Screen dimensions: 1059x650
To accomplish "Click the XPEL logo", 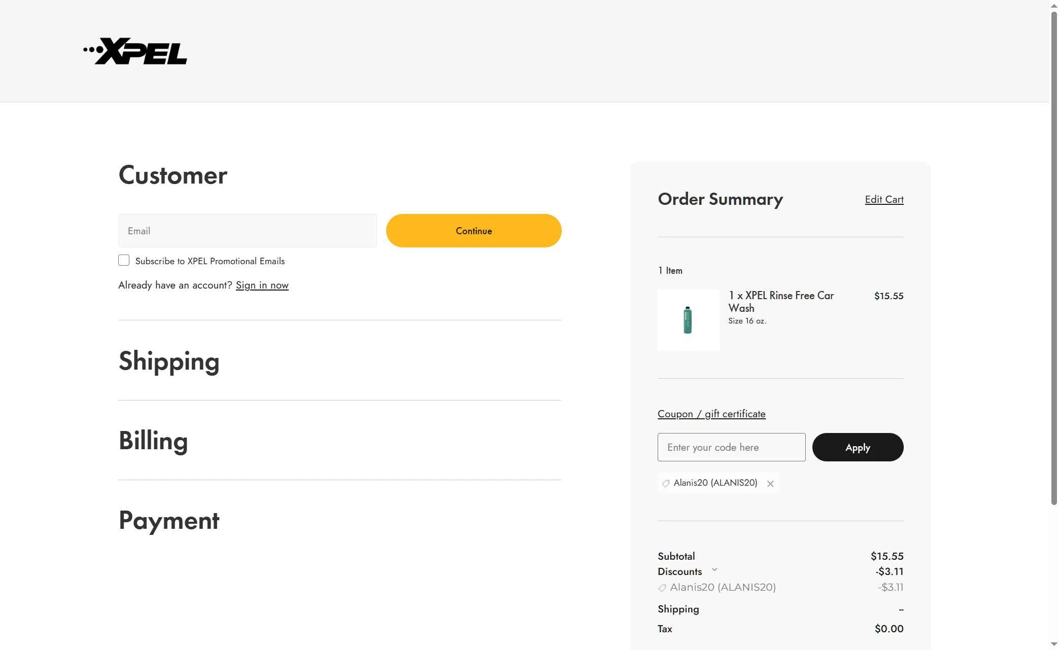I will tap(135, 51).
